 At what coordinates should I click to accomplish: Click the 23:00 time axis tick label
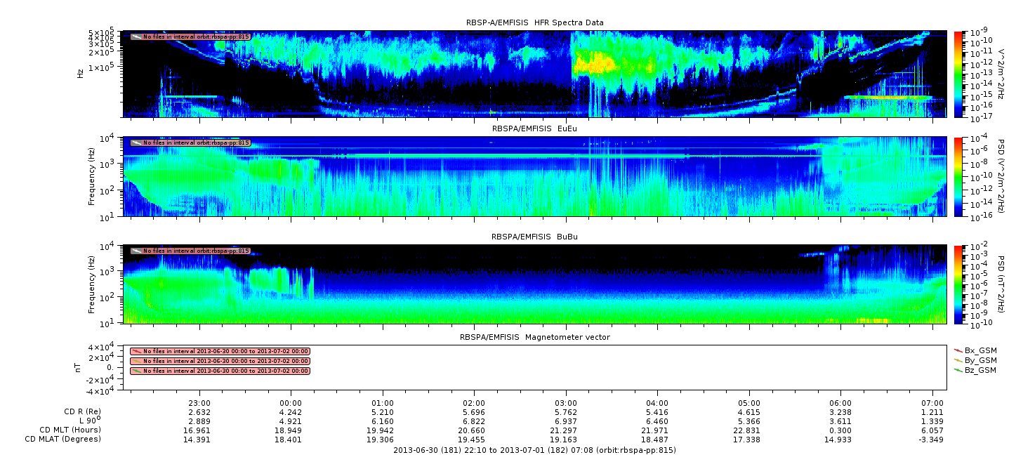(x=200, y=403)
